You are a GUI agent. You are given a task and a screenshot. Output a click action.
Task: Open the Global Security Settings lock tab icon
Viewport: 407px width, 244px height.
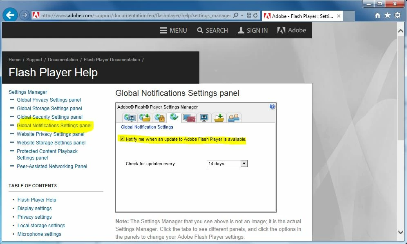click(160, 118)
